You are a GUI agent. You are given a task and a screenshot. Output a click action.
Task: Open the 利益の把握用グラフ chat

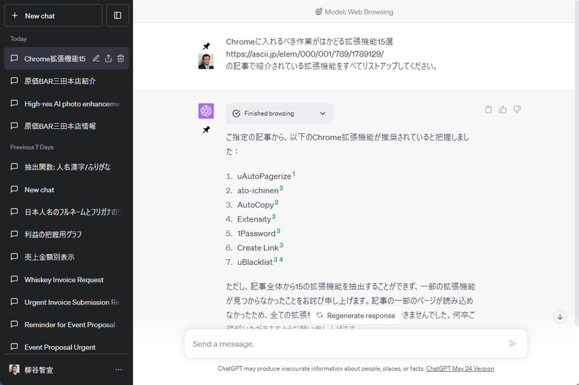[x=67, y=234]
